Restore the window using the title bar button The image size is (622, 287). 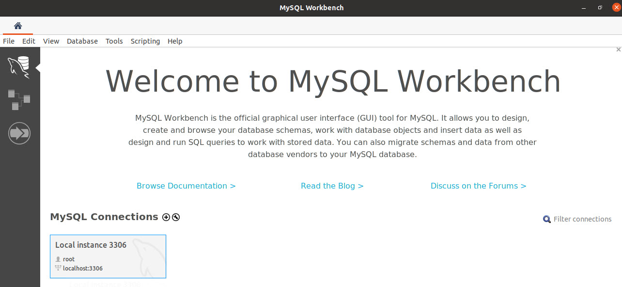tap(600, 8)
